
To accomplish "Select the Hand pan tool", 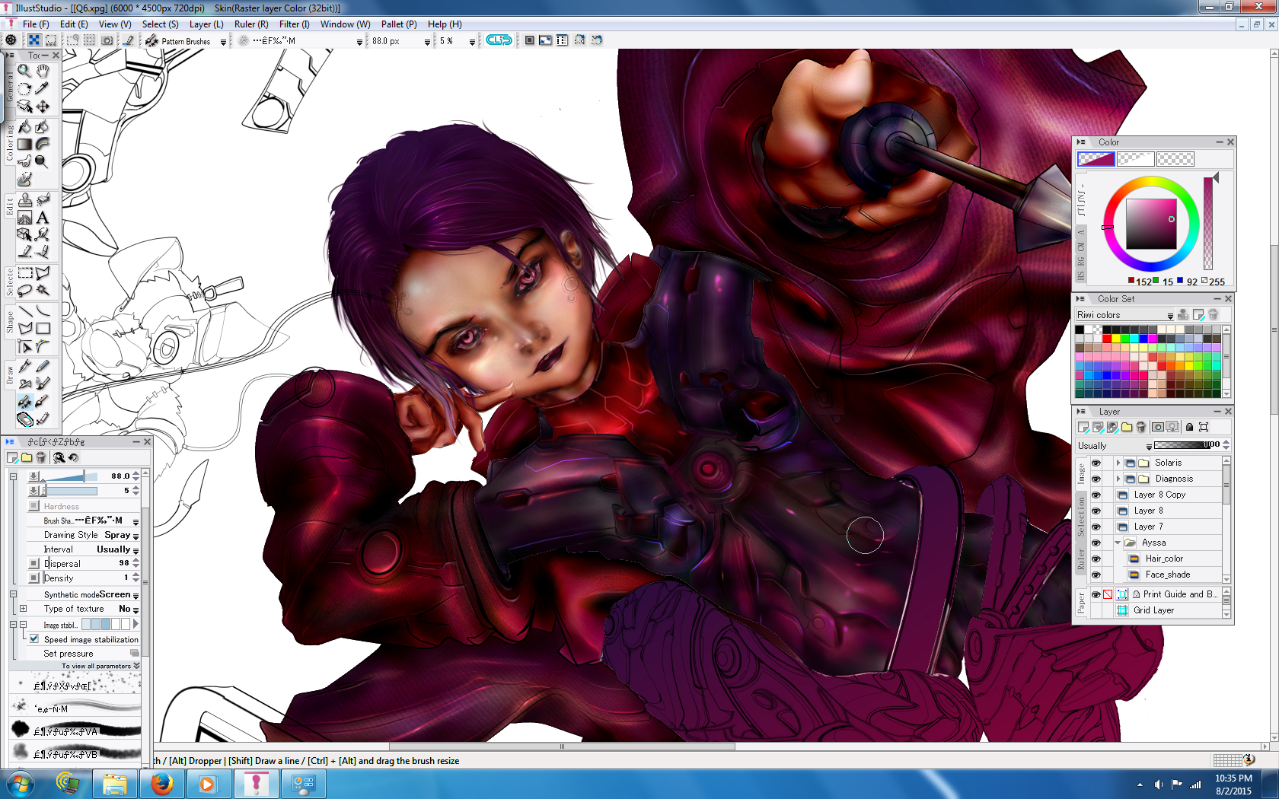I will pyautogui.click(x=43, y=71).
